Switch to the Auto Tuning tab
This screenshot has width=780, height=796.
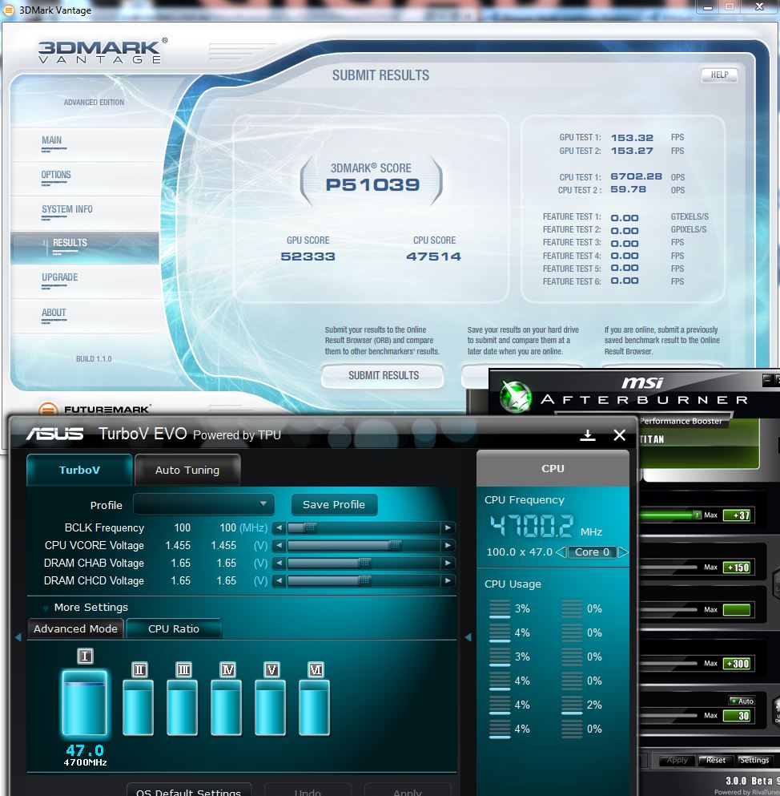[x=187, y=470]
